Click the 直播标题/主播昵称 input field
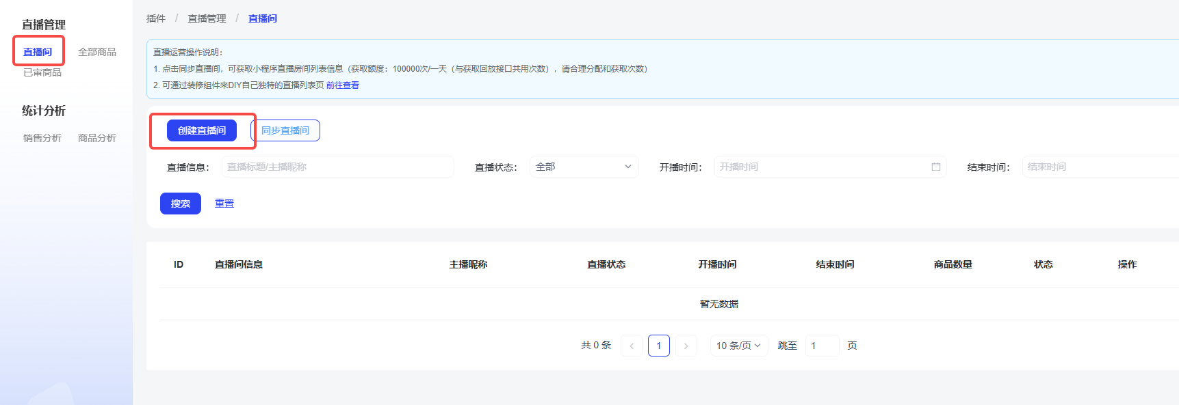This screenshot has height=405, width=1179. click(337, 167)
